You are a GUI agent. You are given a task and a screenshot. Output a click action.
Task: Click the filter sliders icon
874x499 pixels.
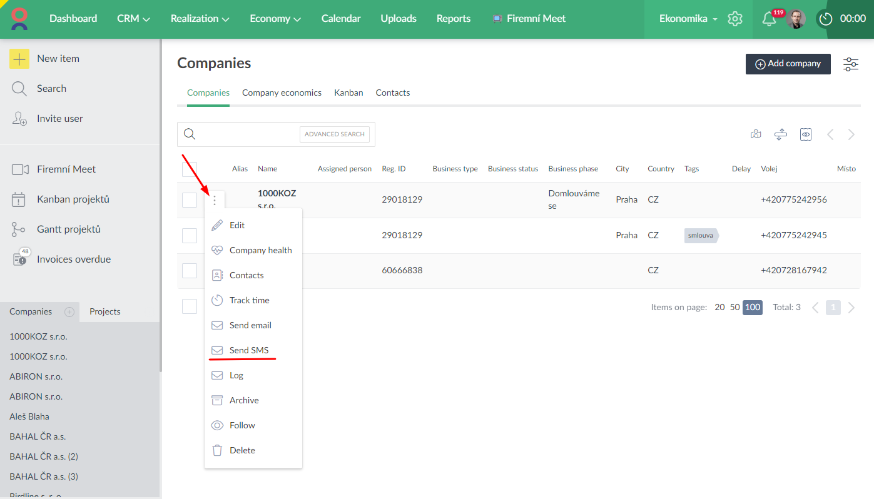pyautogui.click(x=851, y=64)
